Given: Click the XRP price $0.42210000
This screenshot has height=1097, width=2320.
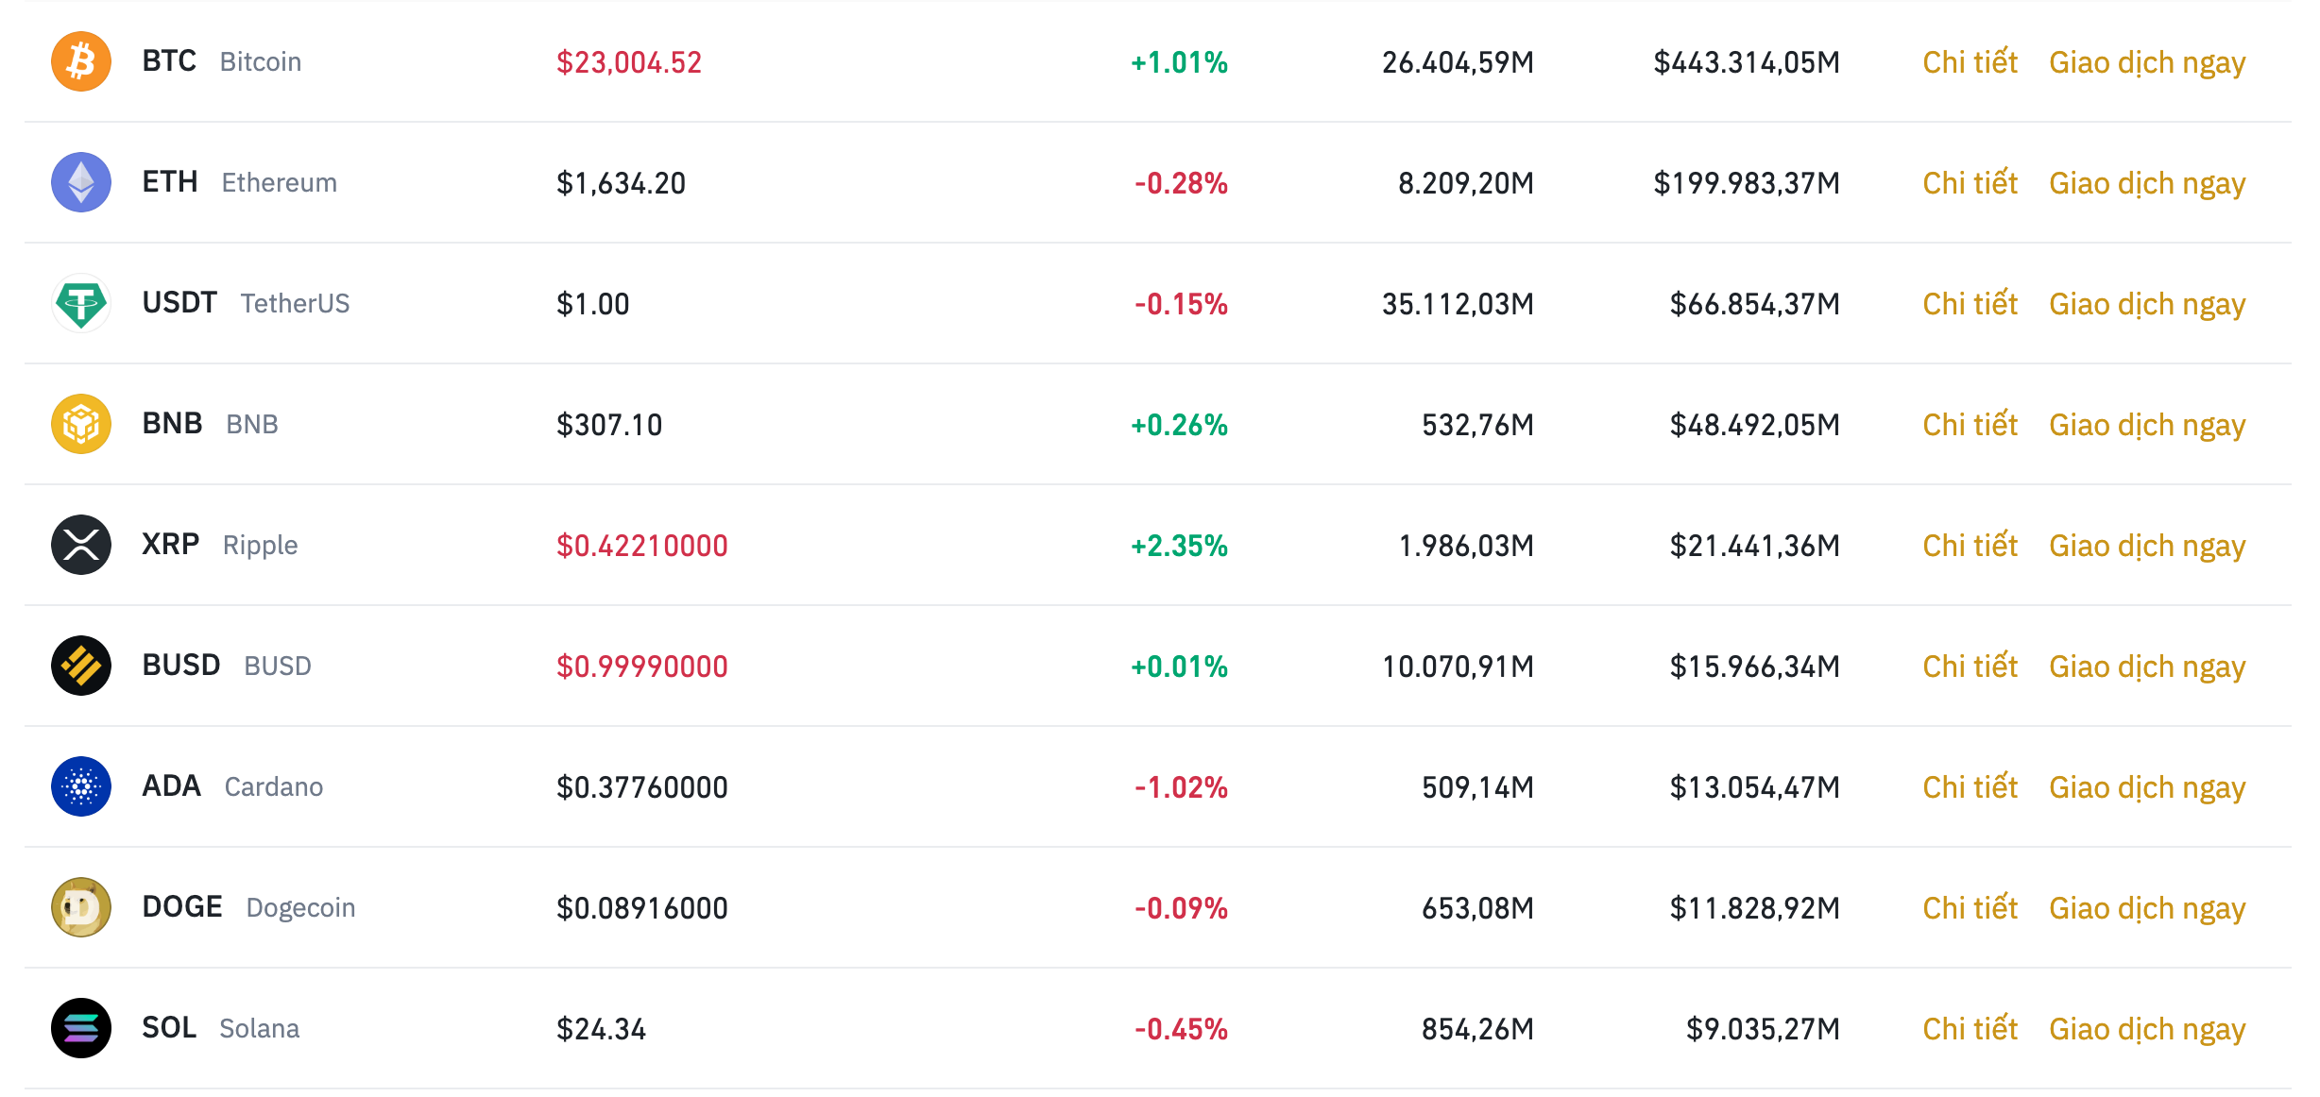Looking at the screenshot, I should tap(641, 546).
